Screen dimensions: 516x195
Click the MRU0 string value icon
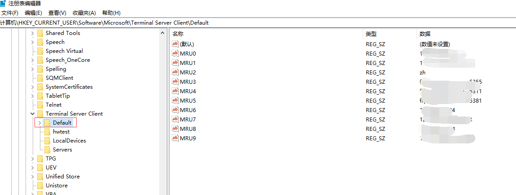(x=175, y=53)
